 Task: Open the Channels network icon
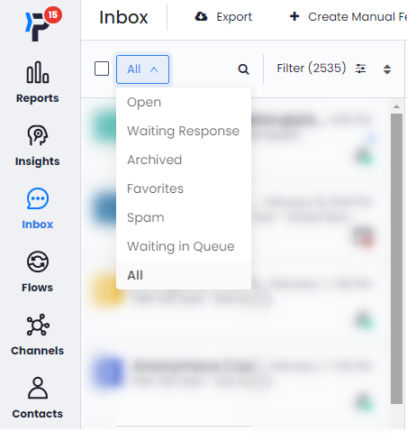[38, 325]
